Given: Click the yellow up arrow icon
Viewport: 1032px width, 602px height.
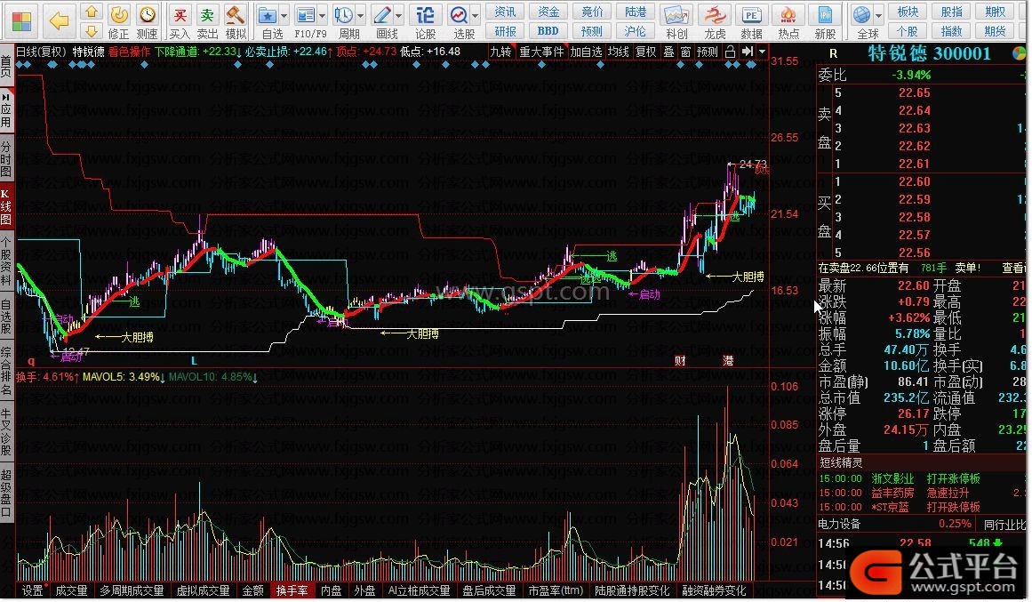Looking at the screenshot, I should pyautogui.click(x=92, y=12).
